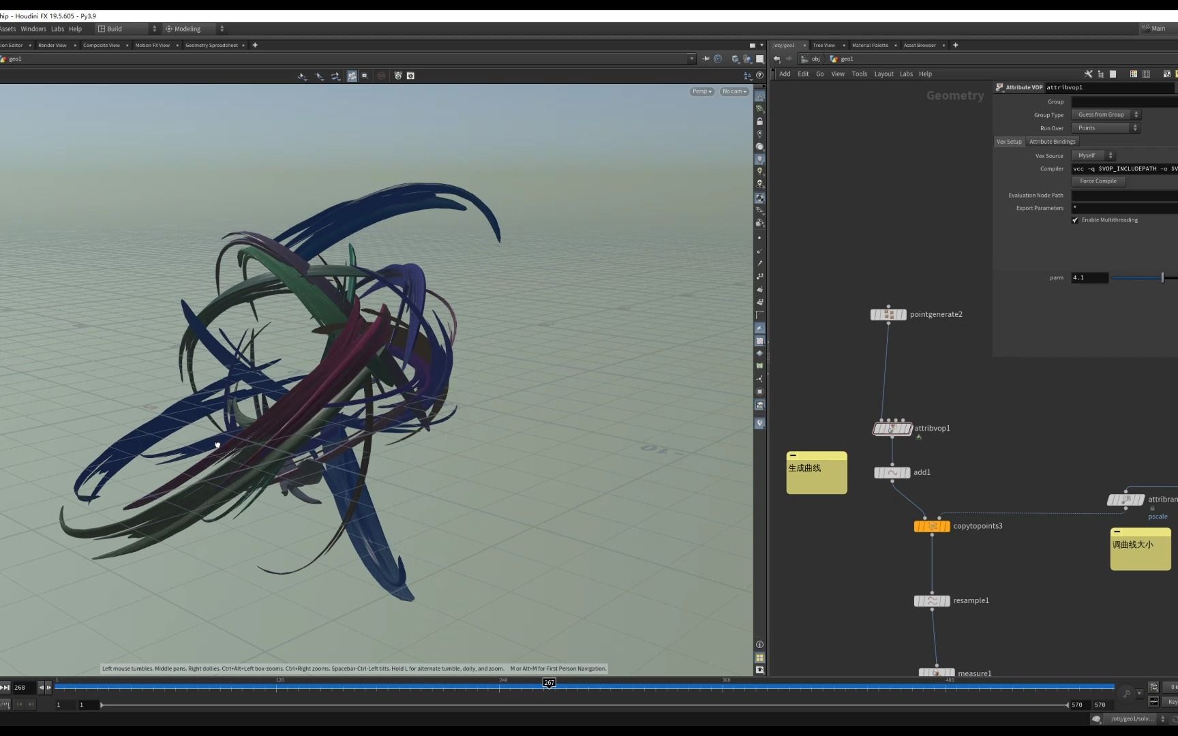Click the yellow grid layout icon at sidebar bottom

pyautogui.click(x=759, y=658)
